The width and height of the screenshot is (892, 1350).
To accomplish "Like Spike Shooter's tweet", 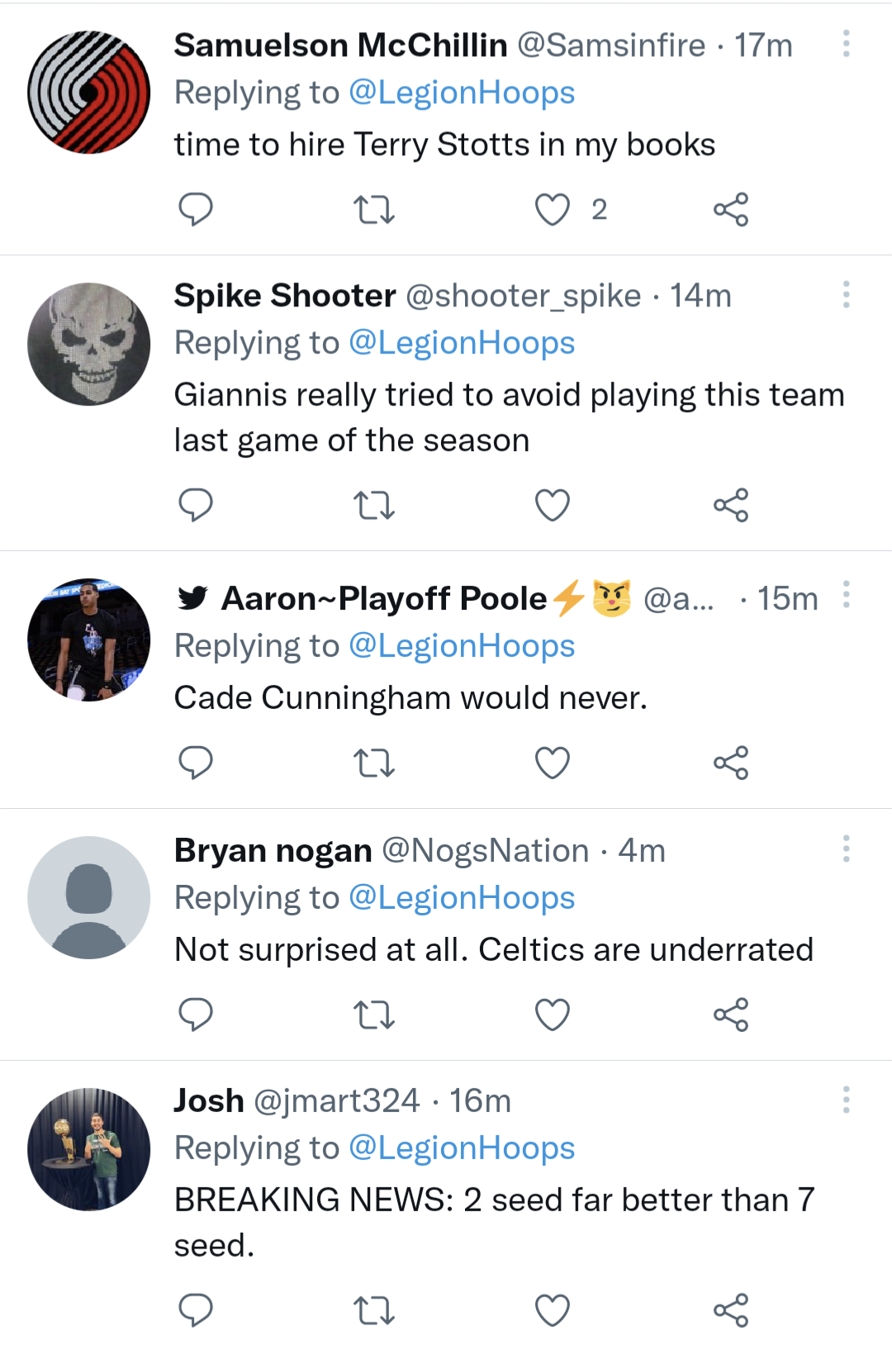I will click(553, 505).
